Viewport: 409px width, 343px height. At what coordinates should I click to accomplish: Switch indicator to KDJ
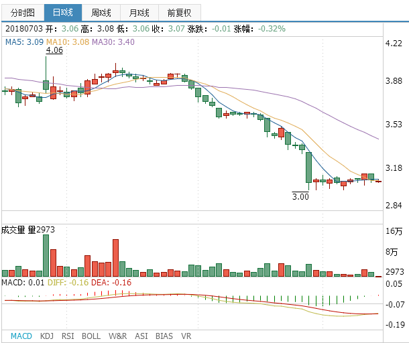47,336
